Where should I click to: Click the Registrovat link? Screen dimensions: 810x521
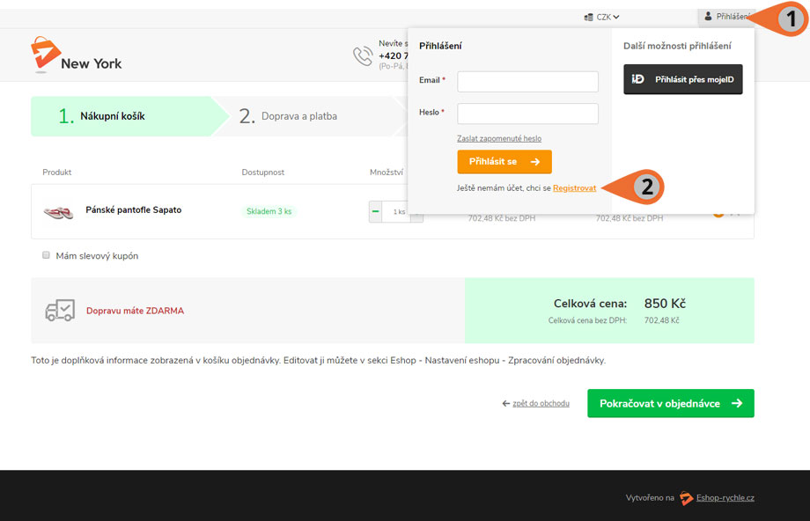click(x=574, y=188)
